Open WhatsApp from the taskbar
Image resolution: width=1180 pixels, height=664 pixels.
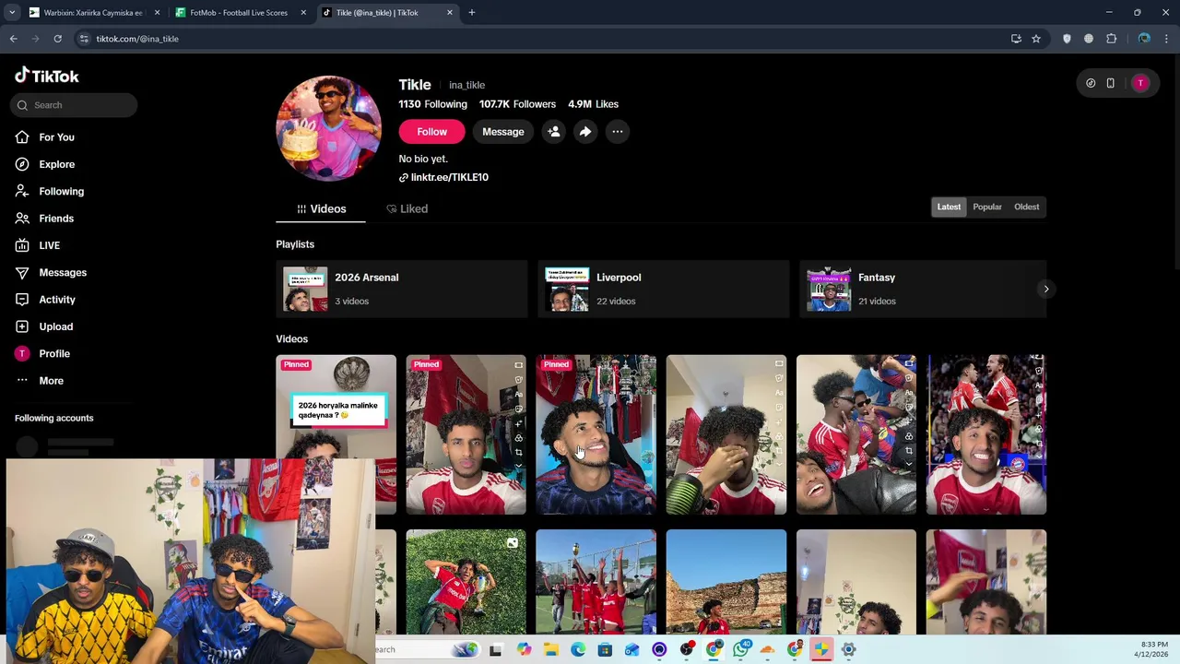[740, 649]
